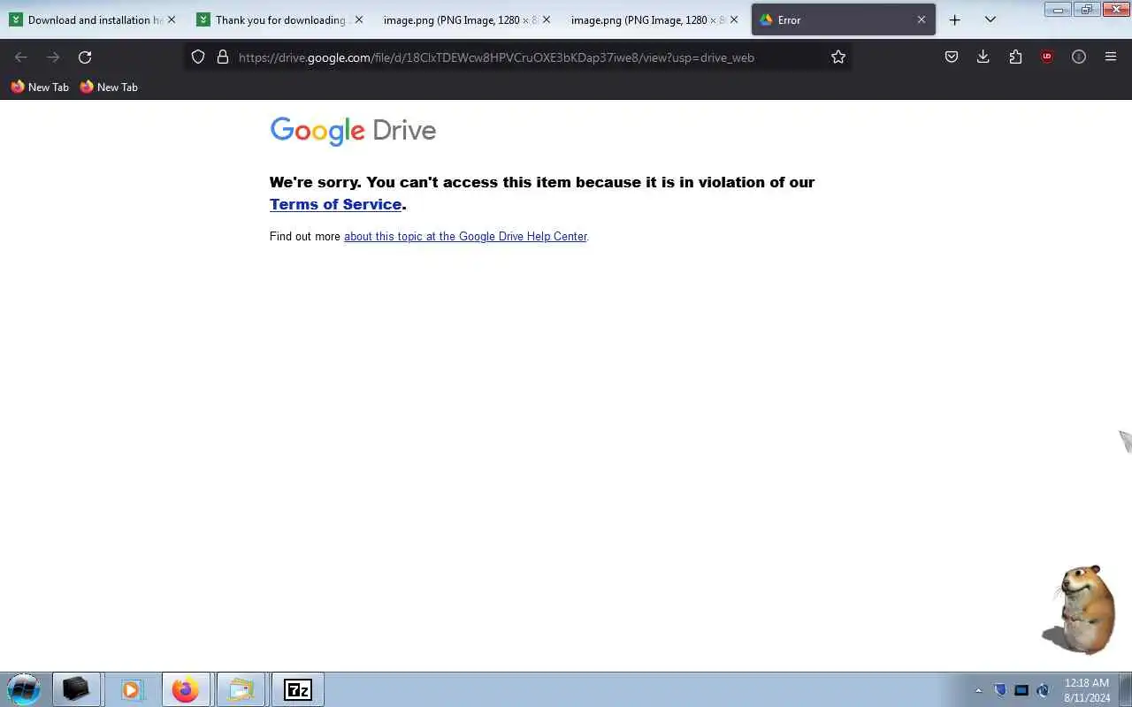This screenshot has height=707, width=1132.
Task: Open the black box taskbar app
Action: pos(76,689)
